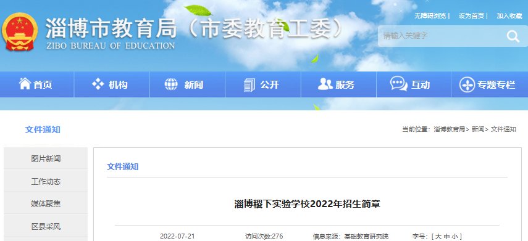The height and width of the screenshot is (241, 528).
Task: Set font size to 大
Action: coord(438,236)
